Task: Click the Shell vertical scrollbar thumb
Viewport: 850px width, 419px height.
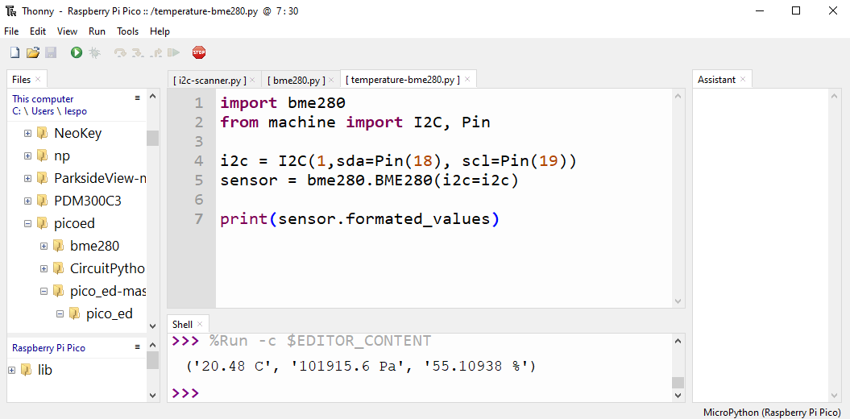Action: [678, 383]
